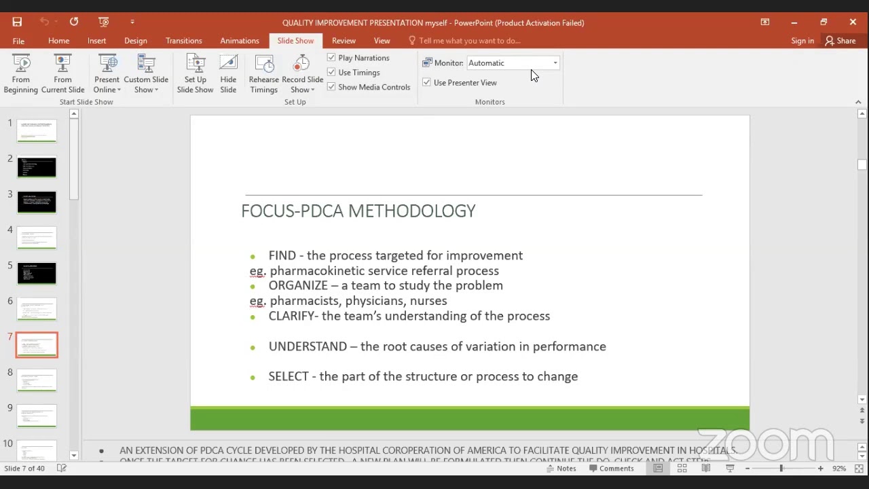The height and width of the screenshot is (489, 869).
Task: Click Sign in
Action: (x=802, y=41)
